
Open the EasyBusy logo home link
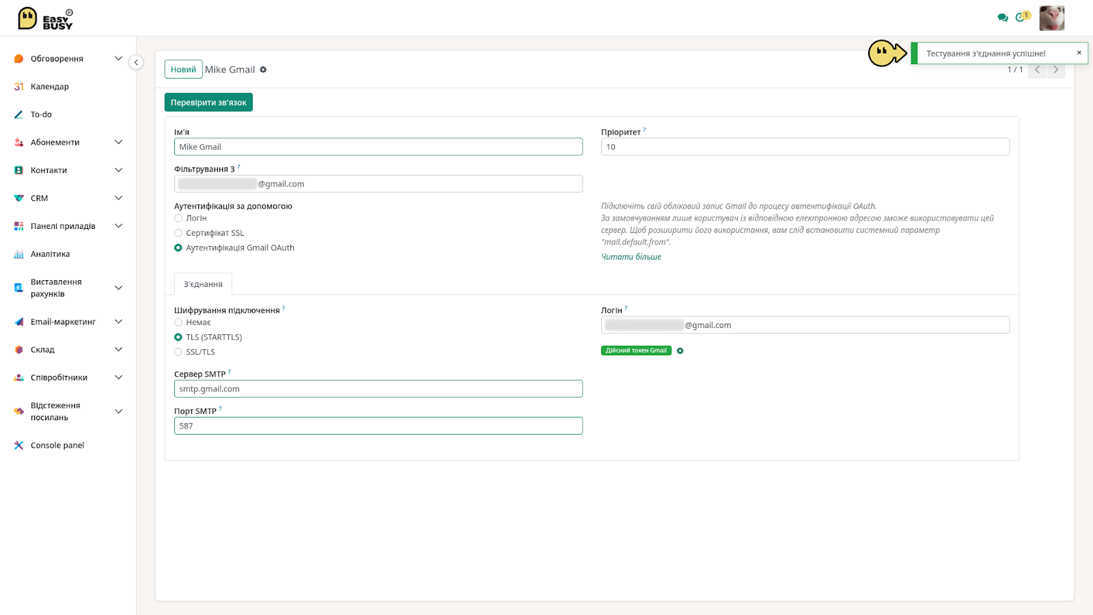(x=45, y=18)
